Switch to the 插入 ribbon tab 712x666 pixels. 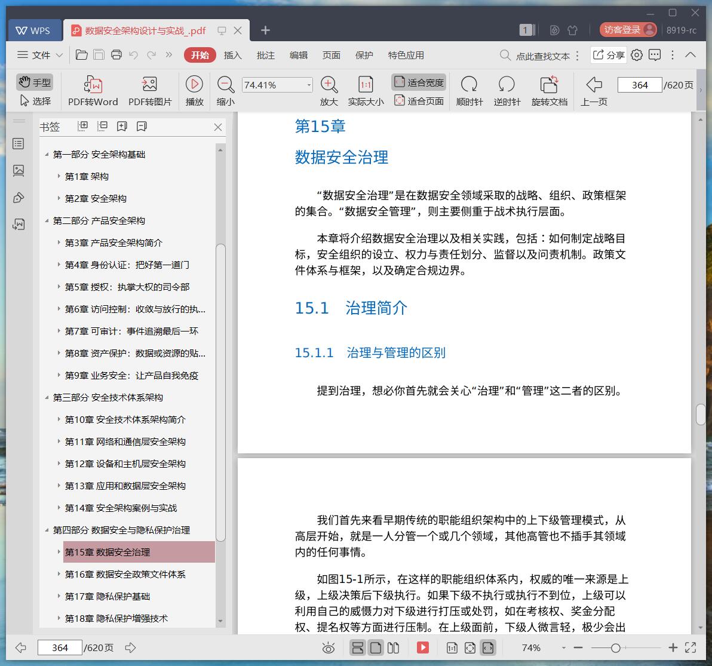(x=233, y=55)
